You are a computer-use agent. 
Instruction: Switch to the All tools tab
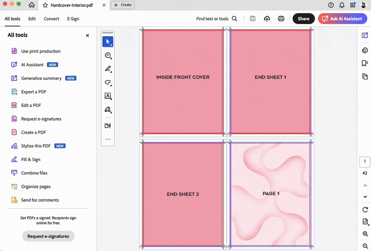pos(13,19)
